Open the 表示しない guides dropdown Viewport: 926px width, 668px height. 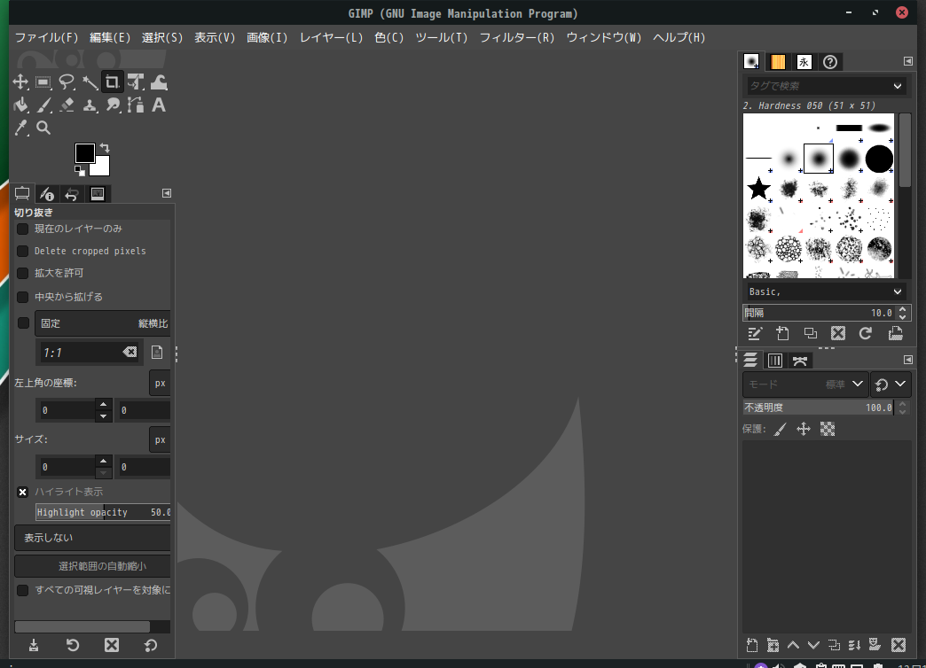[93, 538]
